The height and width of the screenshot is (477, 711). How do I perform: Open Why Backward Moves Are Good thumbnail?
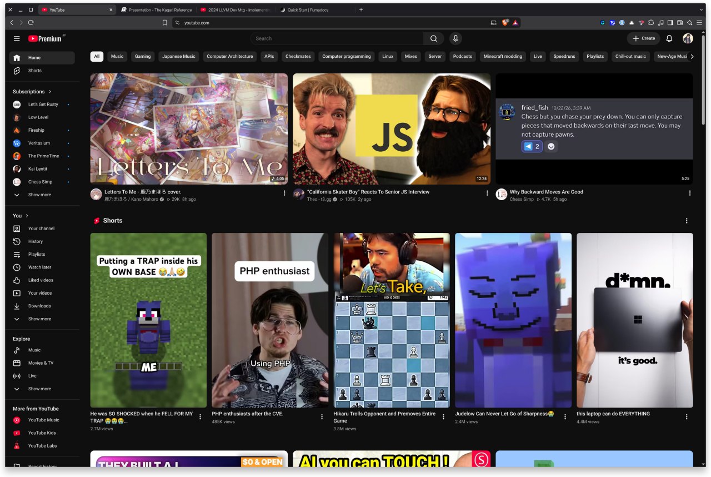point(594,129)
